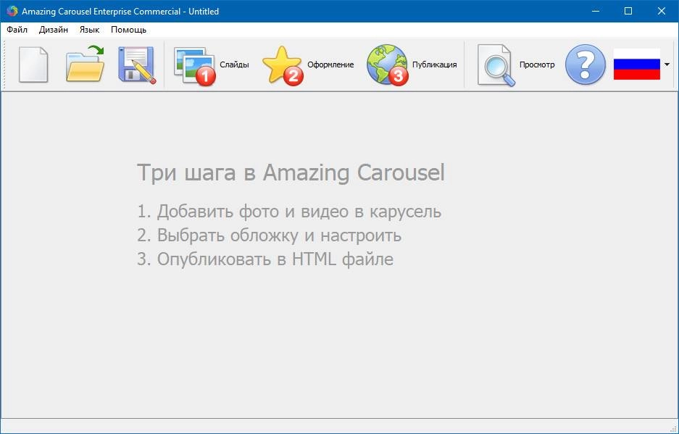The image size is (679, 434).
Task: Click the app logo in title bar
Action: click(12, 12)
